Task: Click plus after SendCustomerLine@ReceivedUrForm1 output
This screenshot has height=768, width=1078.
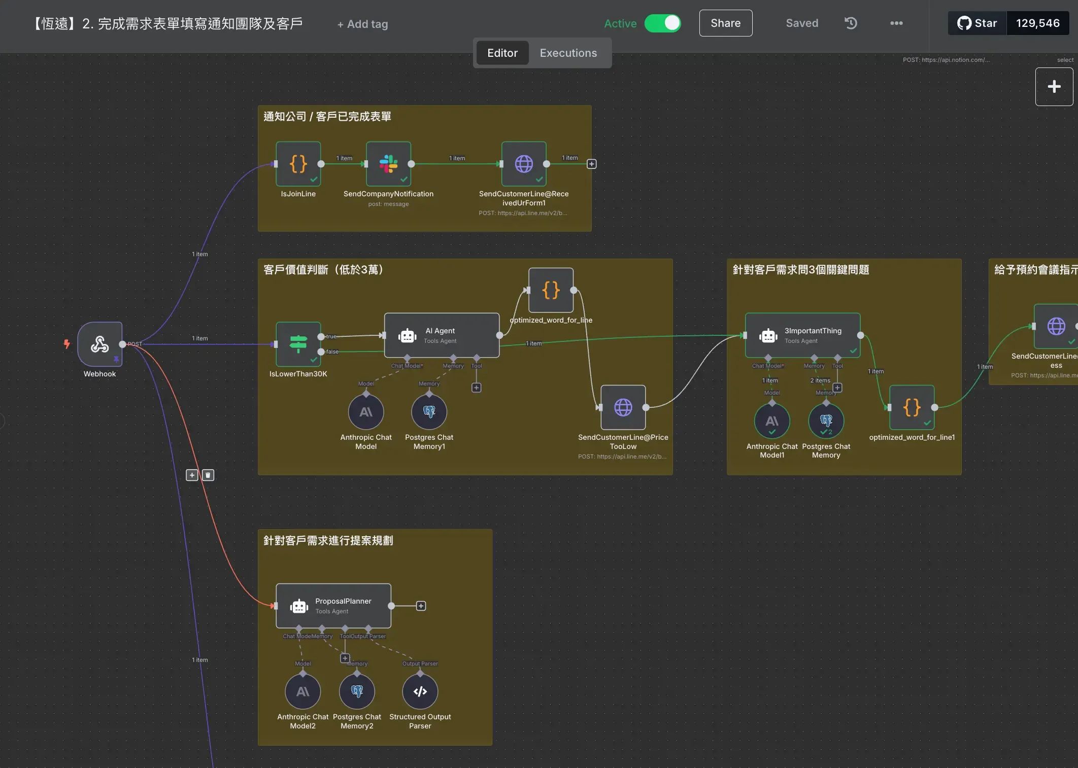Action: (591, 164)
